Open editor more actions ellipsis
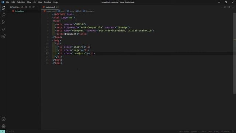 pos(233,7)
